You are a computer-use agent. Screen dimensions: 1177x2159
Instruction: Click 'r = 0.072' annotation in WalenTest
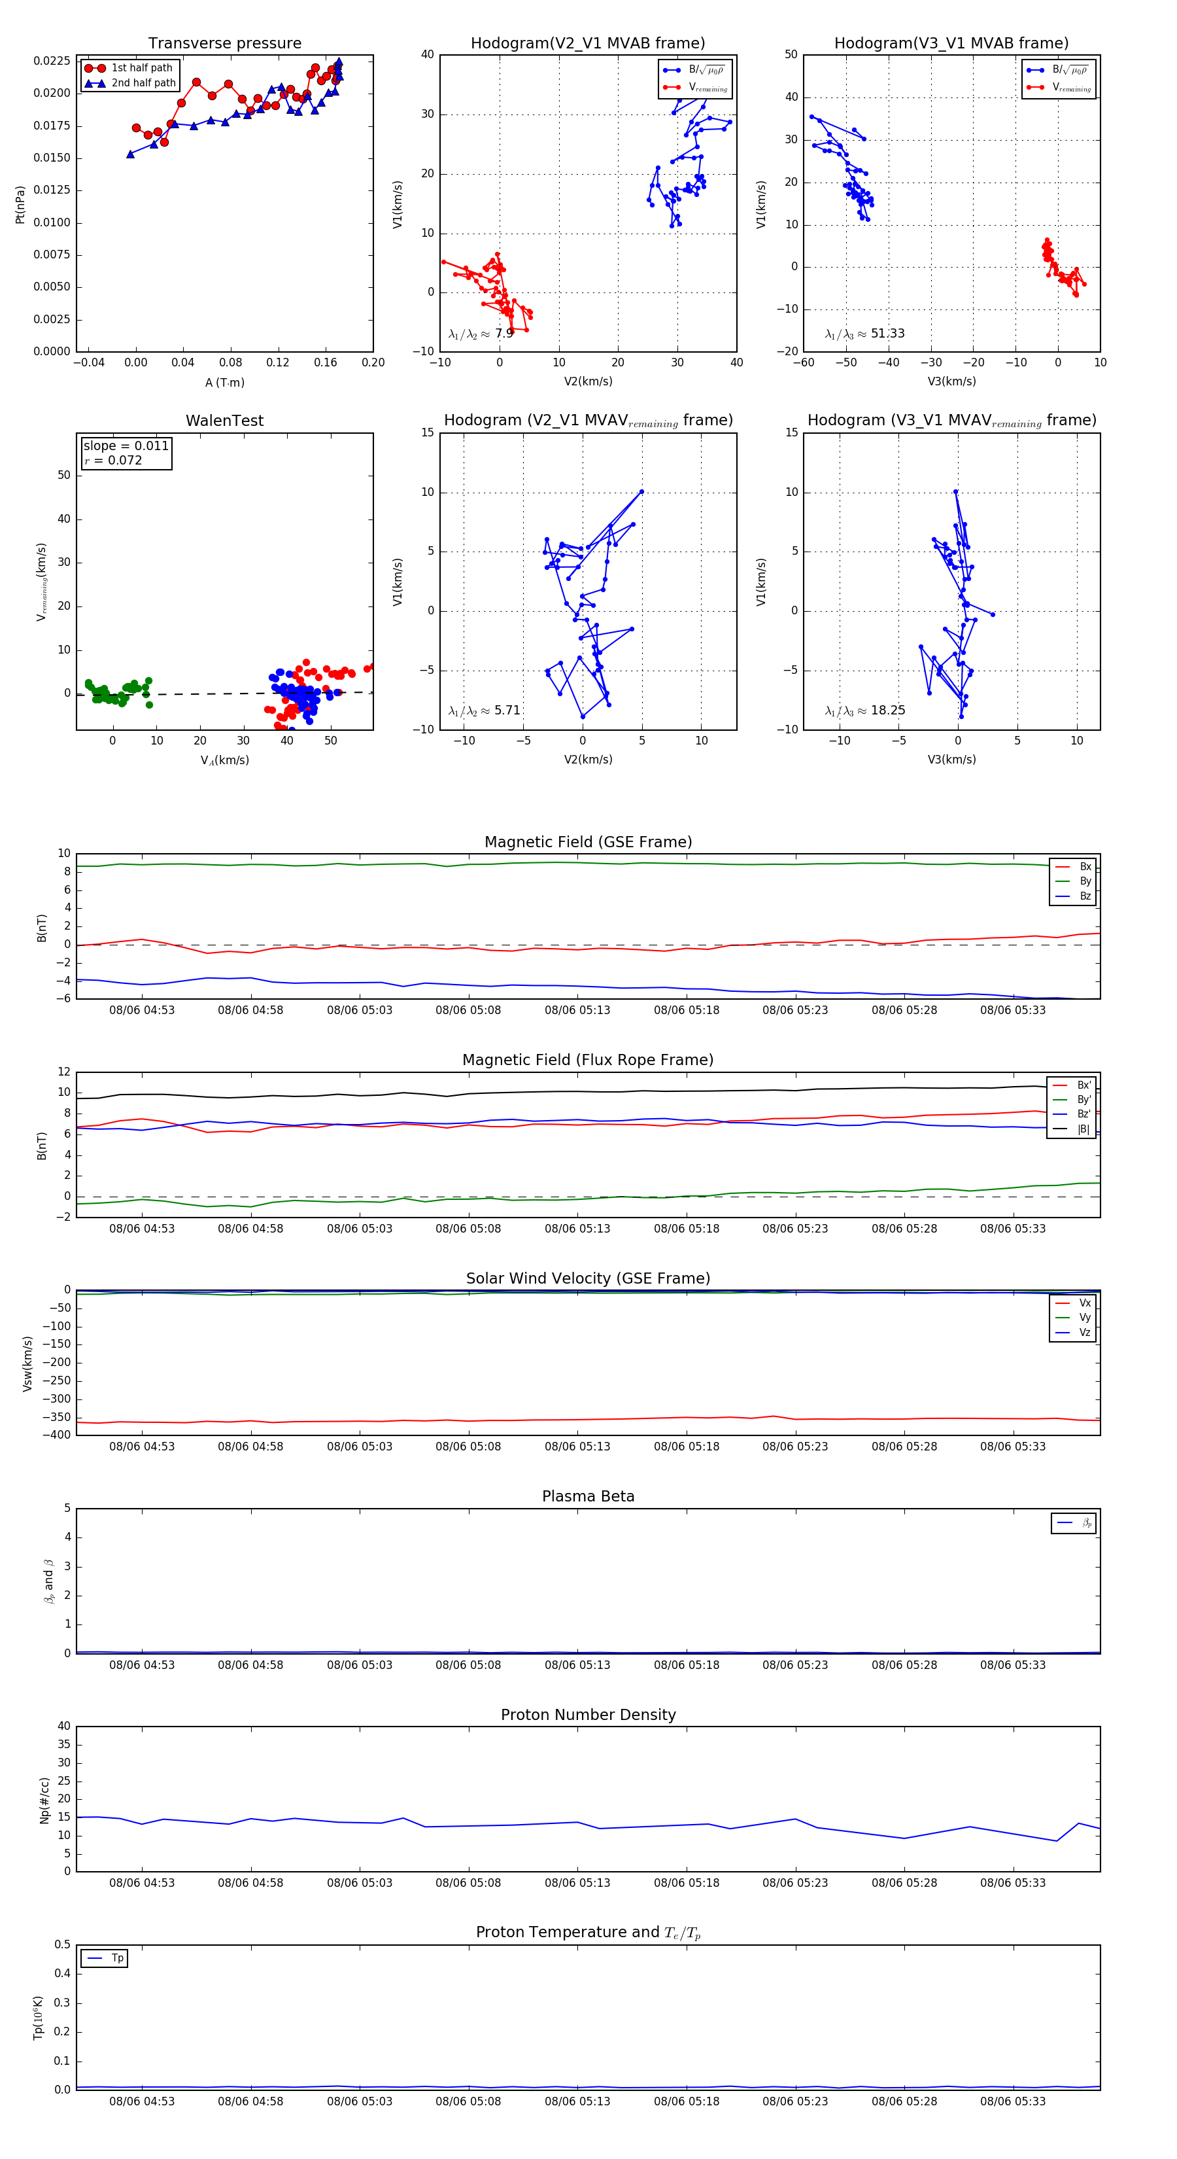pyautogui.click(x=113, y=460)
